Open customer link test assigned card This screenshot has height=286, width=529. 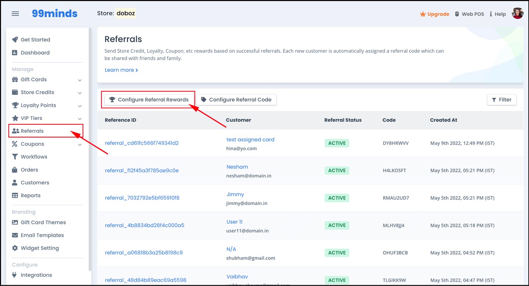(251, 139)
